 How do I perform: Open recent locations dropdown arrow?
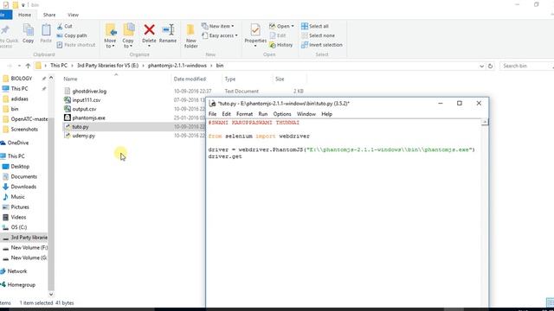19,66
